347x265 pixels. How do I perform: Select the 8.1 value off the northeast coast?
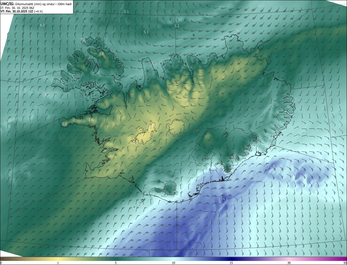point(239,30)
